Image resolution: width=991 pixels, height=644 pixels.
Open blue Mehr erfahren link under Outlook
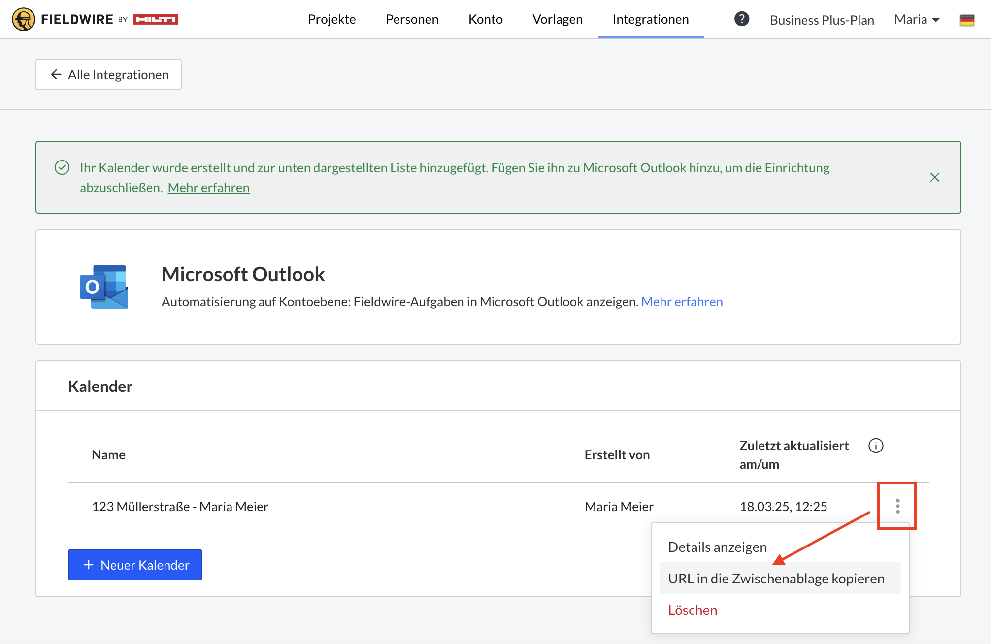click(x=682, y=302)
